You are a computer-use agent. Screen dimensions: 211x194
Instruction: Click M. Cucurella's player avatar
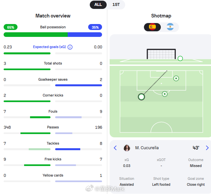point(127,148)
